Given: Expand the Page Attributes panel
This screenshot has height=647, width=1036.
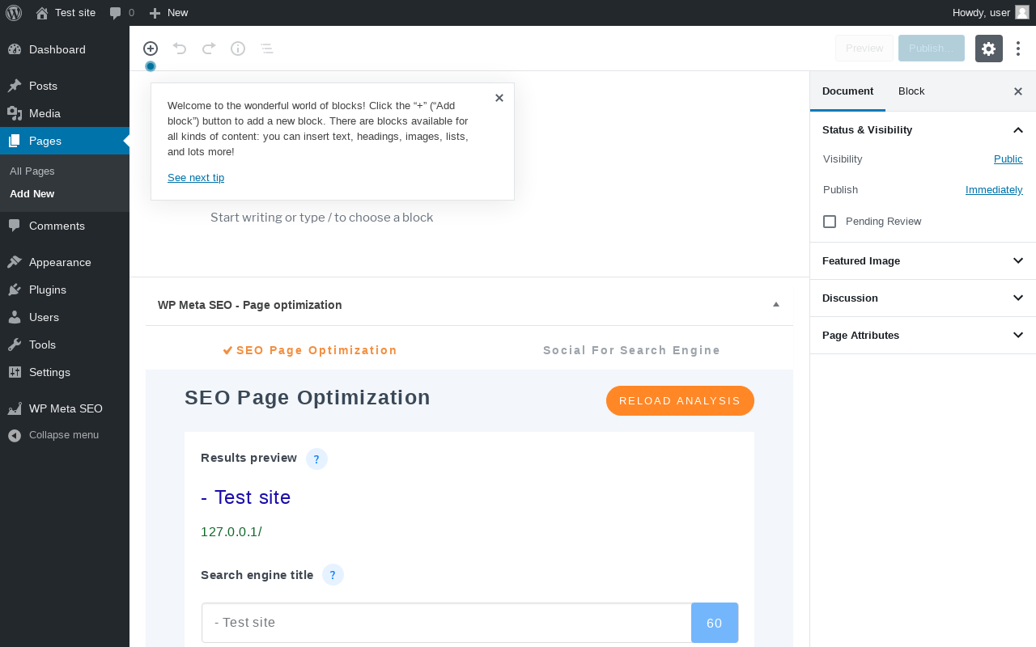Looking at the screenshot, I should point(1017,336).
